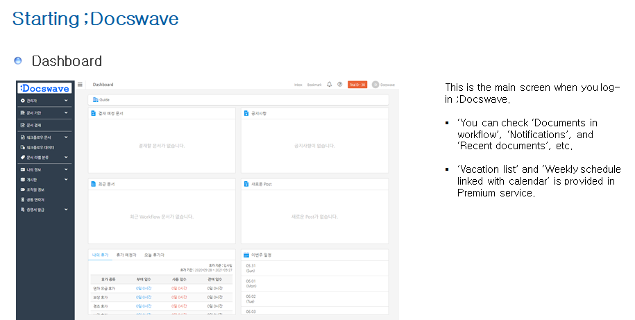Viewport: 635px width, 320px height.
Task: Click the Docswave user avatar circle
Action: tap(375, 85)
